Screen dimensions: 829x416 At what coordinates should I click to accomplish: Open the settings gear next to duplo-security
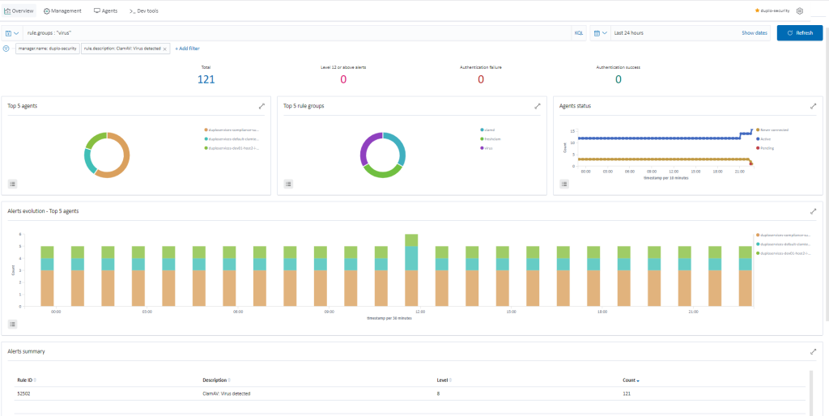[799, 11]
